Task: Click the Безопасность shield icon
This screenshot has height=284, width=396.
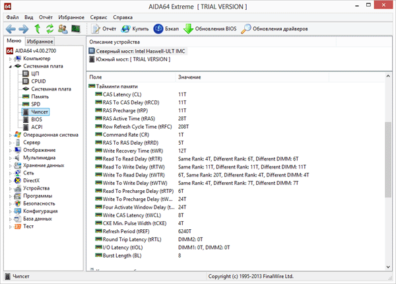Action: coord(18,203)
